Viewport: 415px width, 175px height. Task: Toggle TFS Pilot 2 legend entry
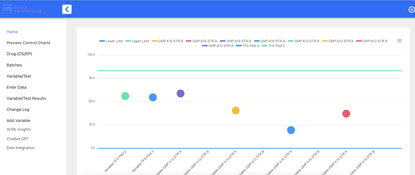tap(273, 46)
